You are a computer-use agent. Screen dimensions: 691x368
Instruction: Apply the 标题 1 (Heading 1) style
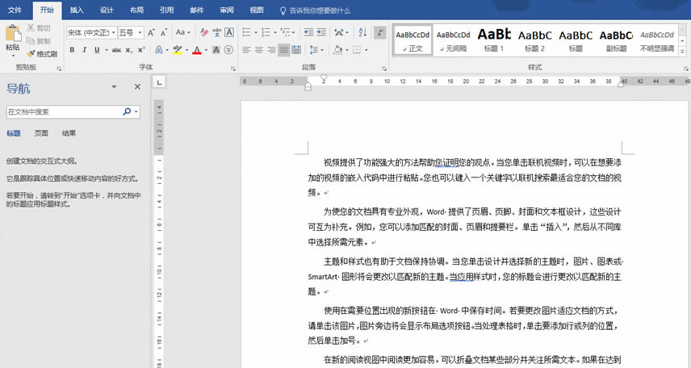tap(494, 40)
